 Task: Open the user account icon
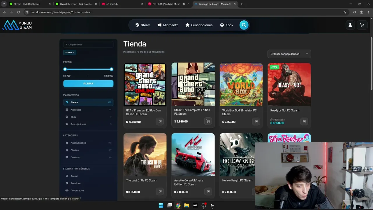[350, 25]
